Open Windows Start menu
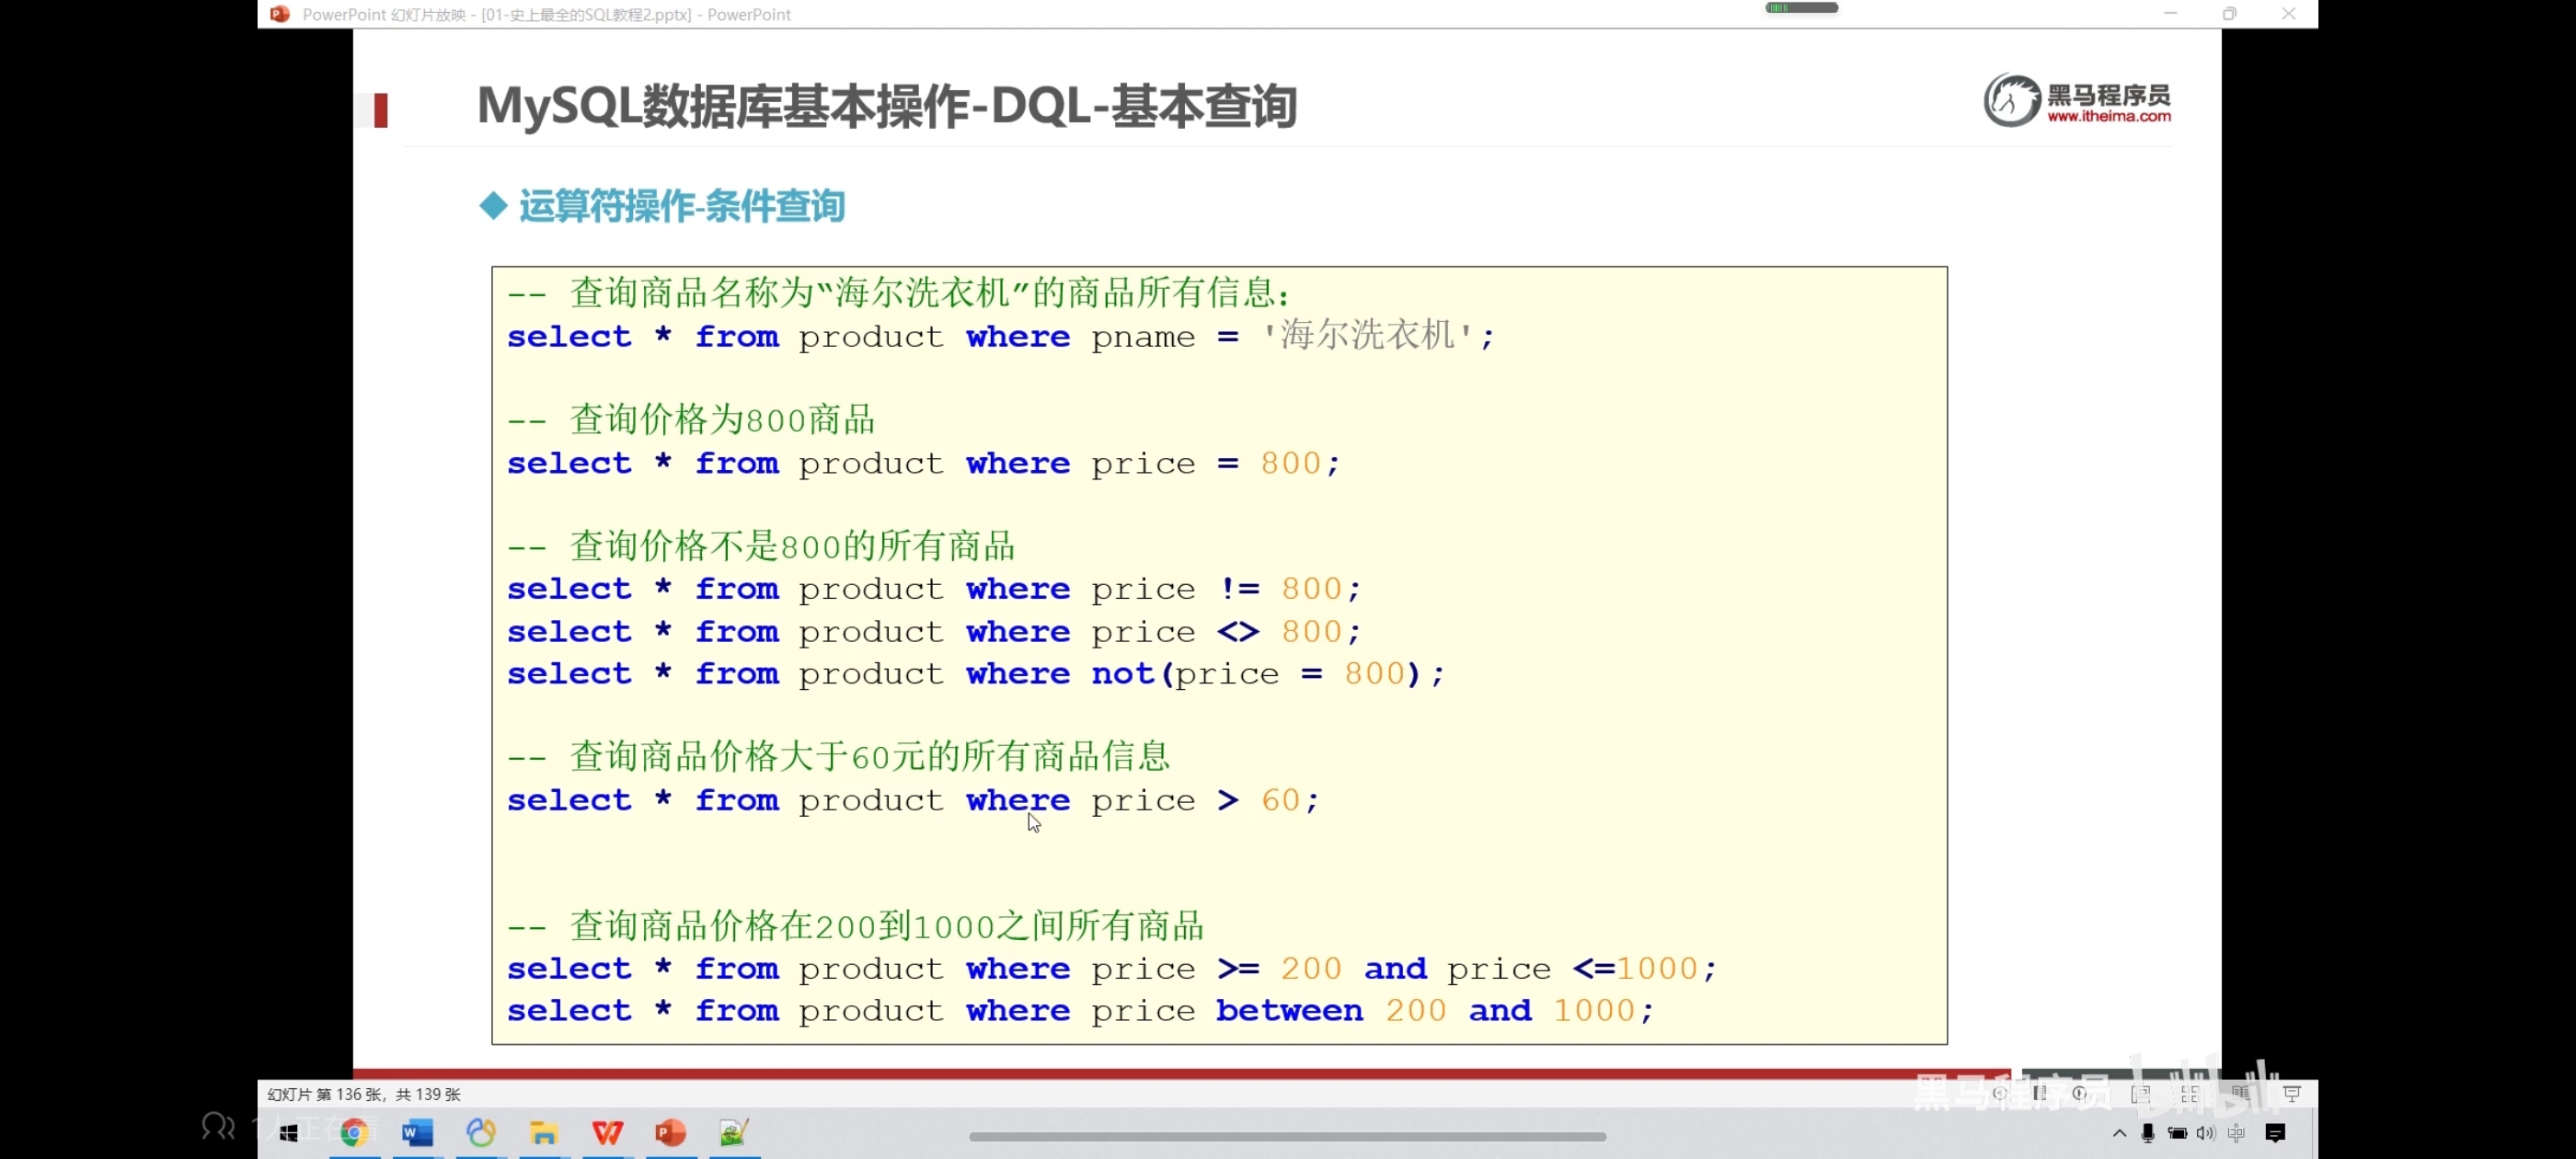2576x1159 pixels. (x=289, y=1133)
